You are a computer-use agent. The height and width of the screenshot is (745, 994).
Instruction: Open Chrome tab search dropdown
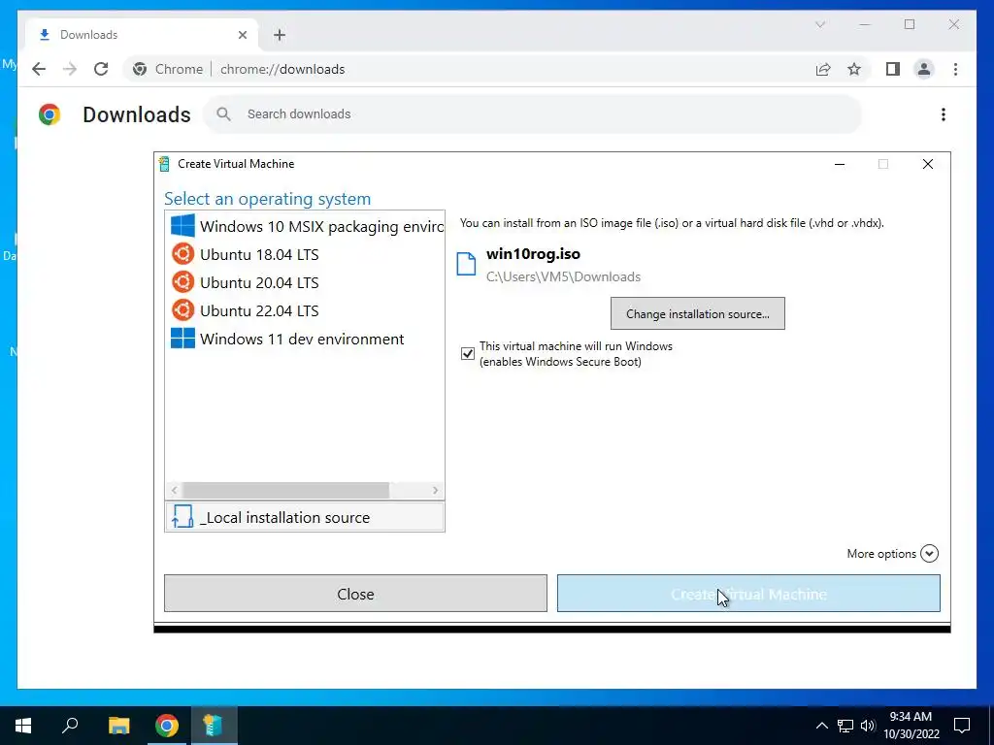click(819, 24)
